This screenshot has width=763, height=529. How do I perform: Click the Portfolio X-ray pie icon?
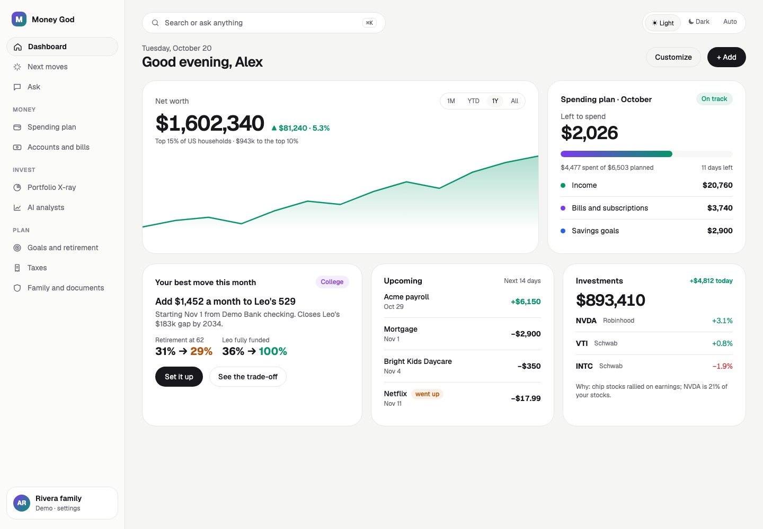(x=17, y=187)
